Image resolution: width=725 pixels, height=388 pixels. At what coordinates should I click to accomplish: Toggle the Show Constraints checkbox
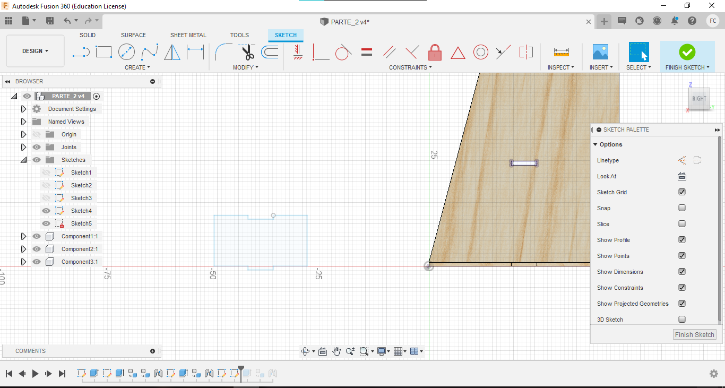pyautogui.click(x=682, y=288)
